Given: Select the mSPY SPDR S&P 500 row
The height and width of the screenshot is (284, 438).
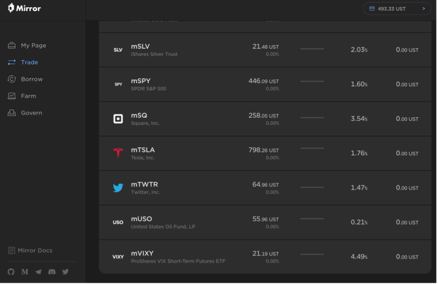Looking at the screenshot, I should point(265,85).
